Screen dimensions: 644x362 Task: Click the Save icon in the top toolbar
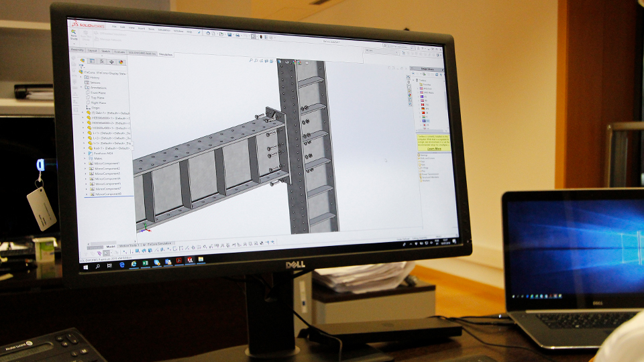[230, 34]
